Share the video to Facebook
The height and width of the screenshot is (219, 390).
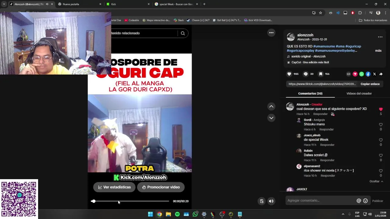(368, 74)
